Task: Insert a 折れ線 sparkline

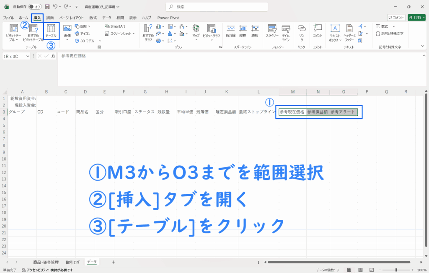Action: (x=230, y=31)
